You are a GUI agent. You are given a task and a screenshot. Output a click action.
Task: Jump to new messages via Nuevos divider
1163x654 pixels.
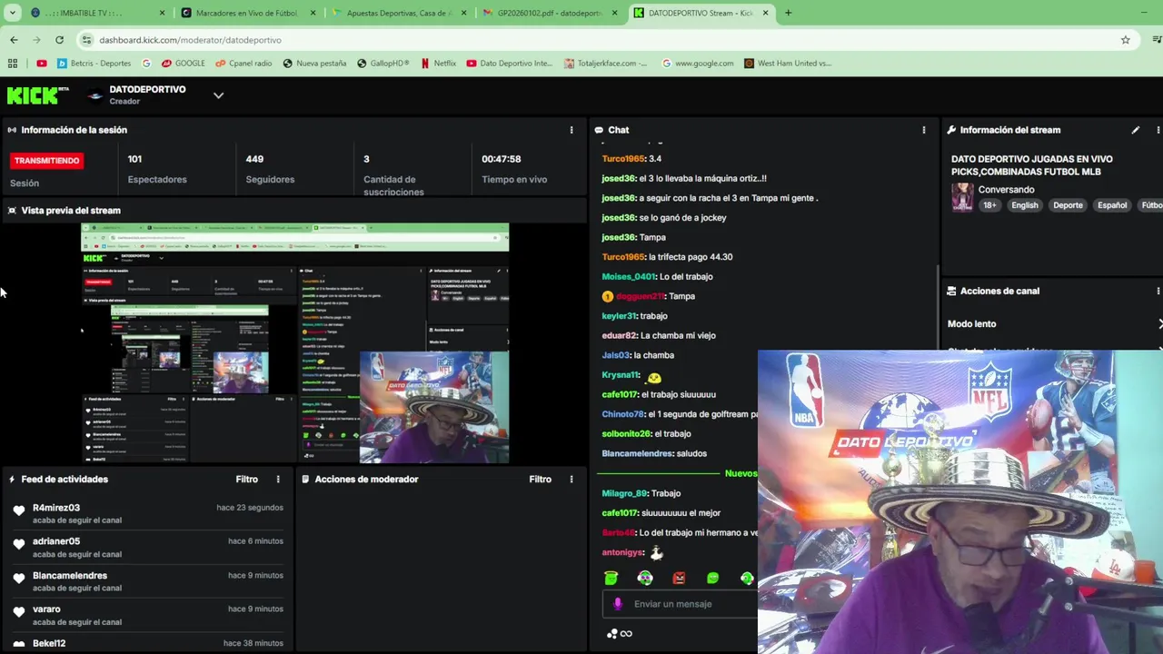[741, 473]
